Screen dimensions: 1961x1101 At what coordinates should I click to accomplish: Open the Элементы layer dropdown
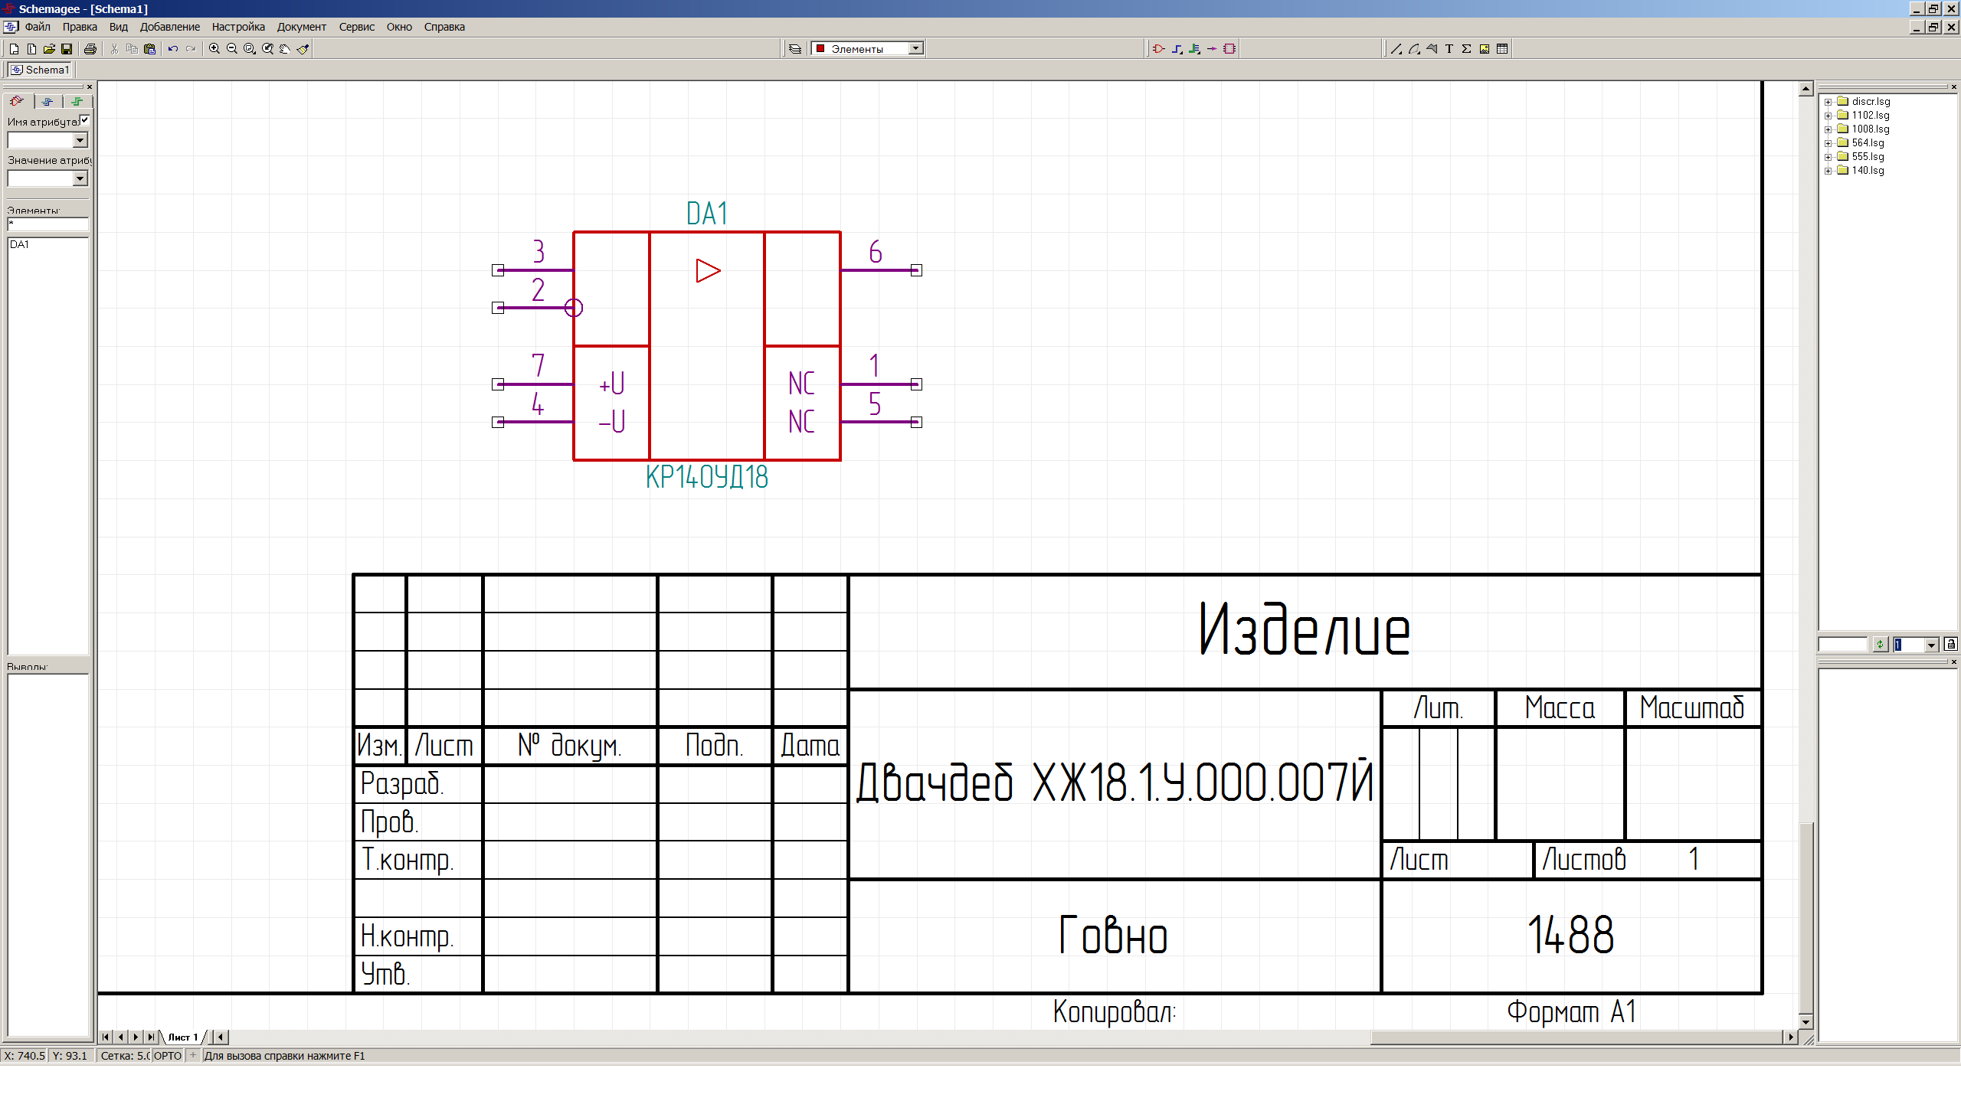[x=915, y=49]
